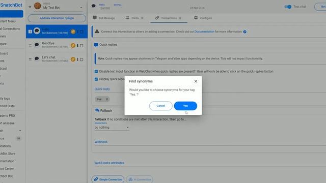Open Let's chat connection link icon

[x=73, y=59]
